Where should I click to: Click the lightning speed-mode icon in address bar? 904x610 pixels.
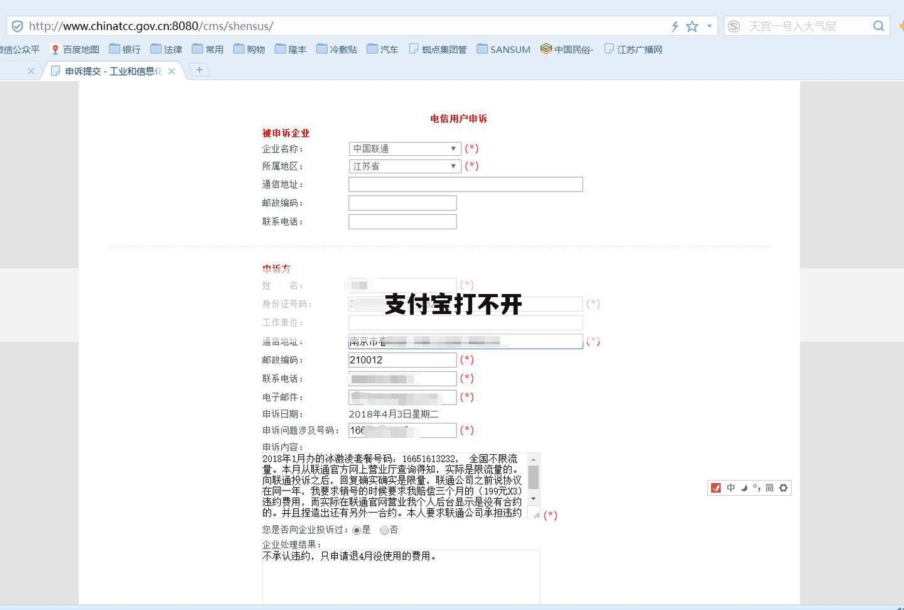point(675,26)
